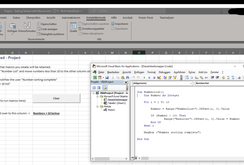Viewport: 244px width, 165px height.
Task: Open the UserForm insert dropdown arrow
Action: (x=103, y=78)
